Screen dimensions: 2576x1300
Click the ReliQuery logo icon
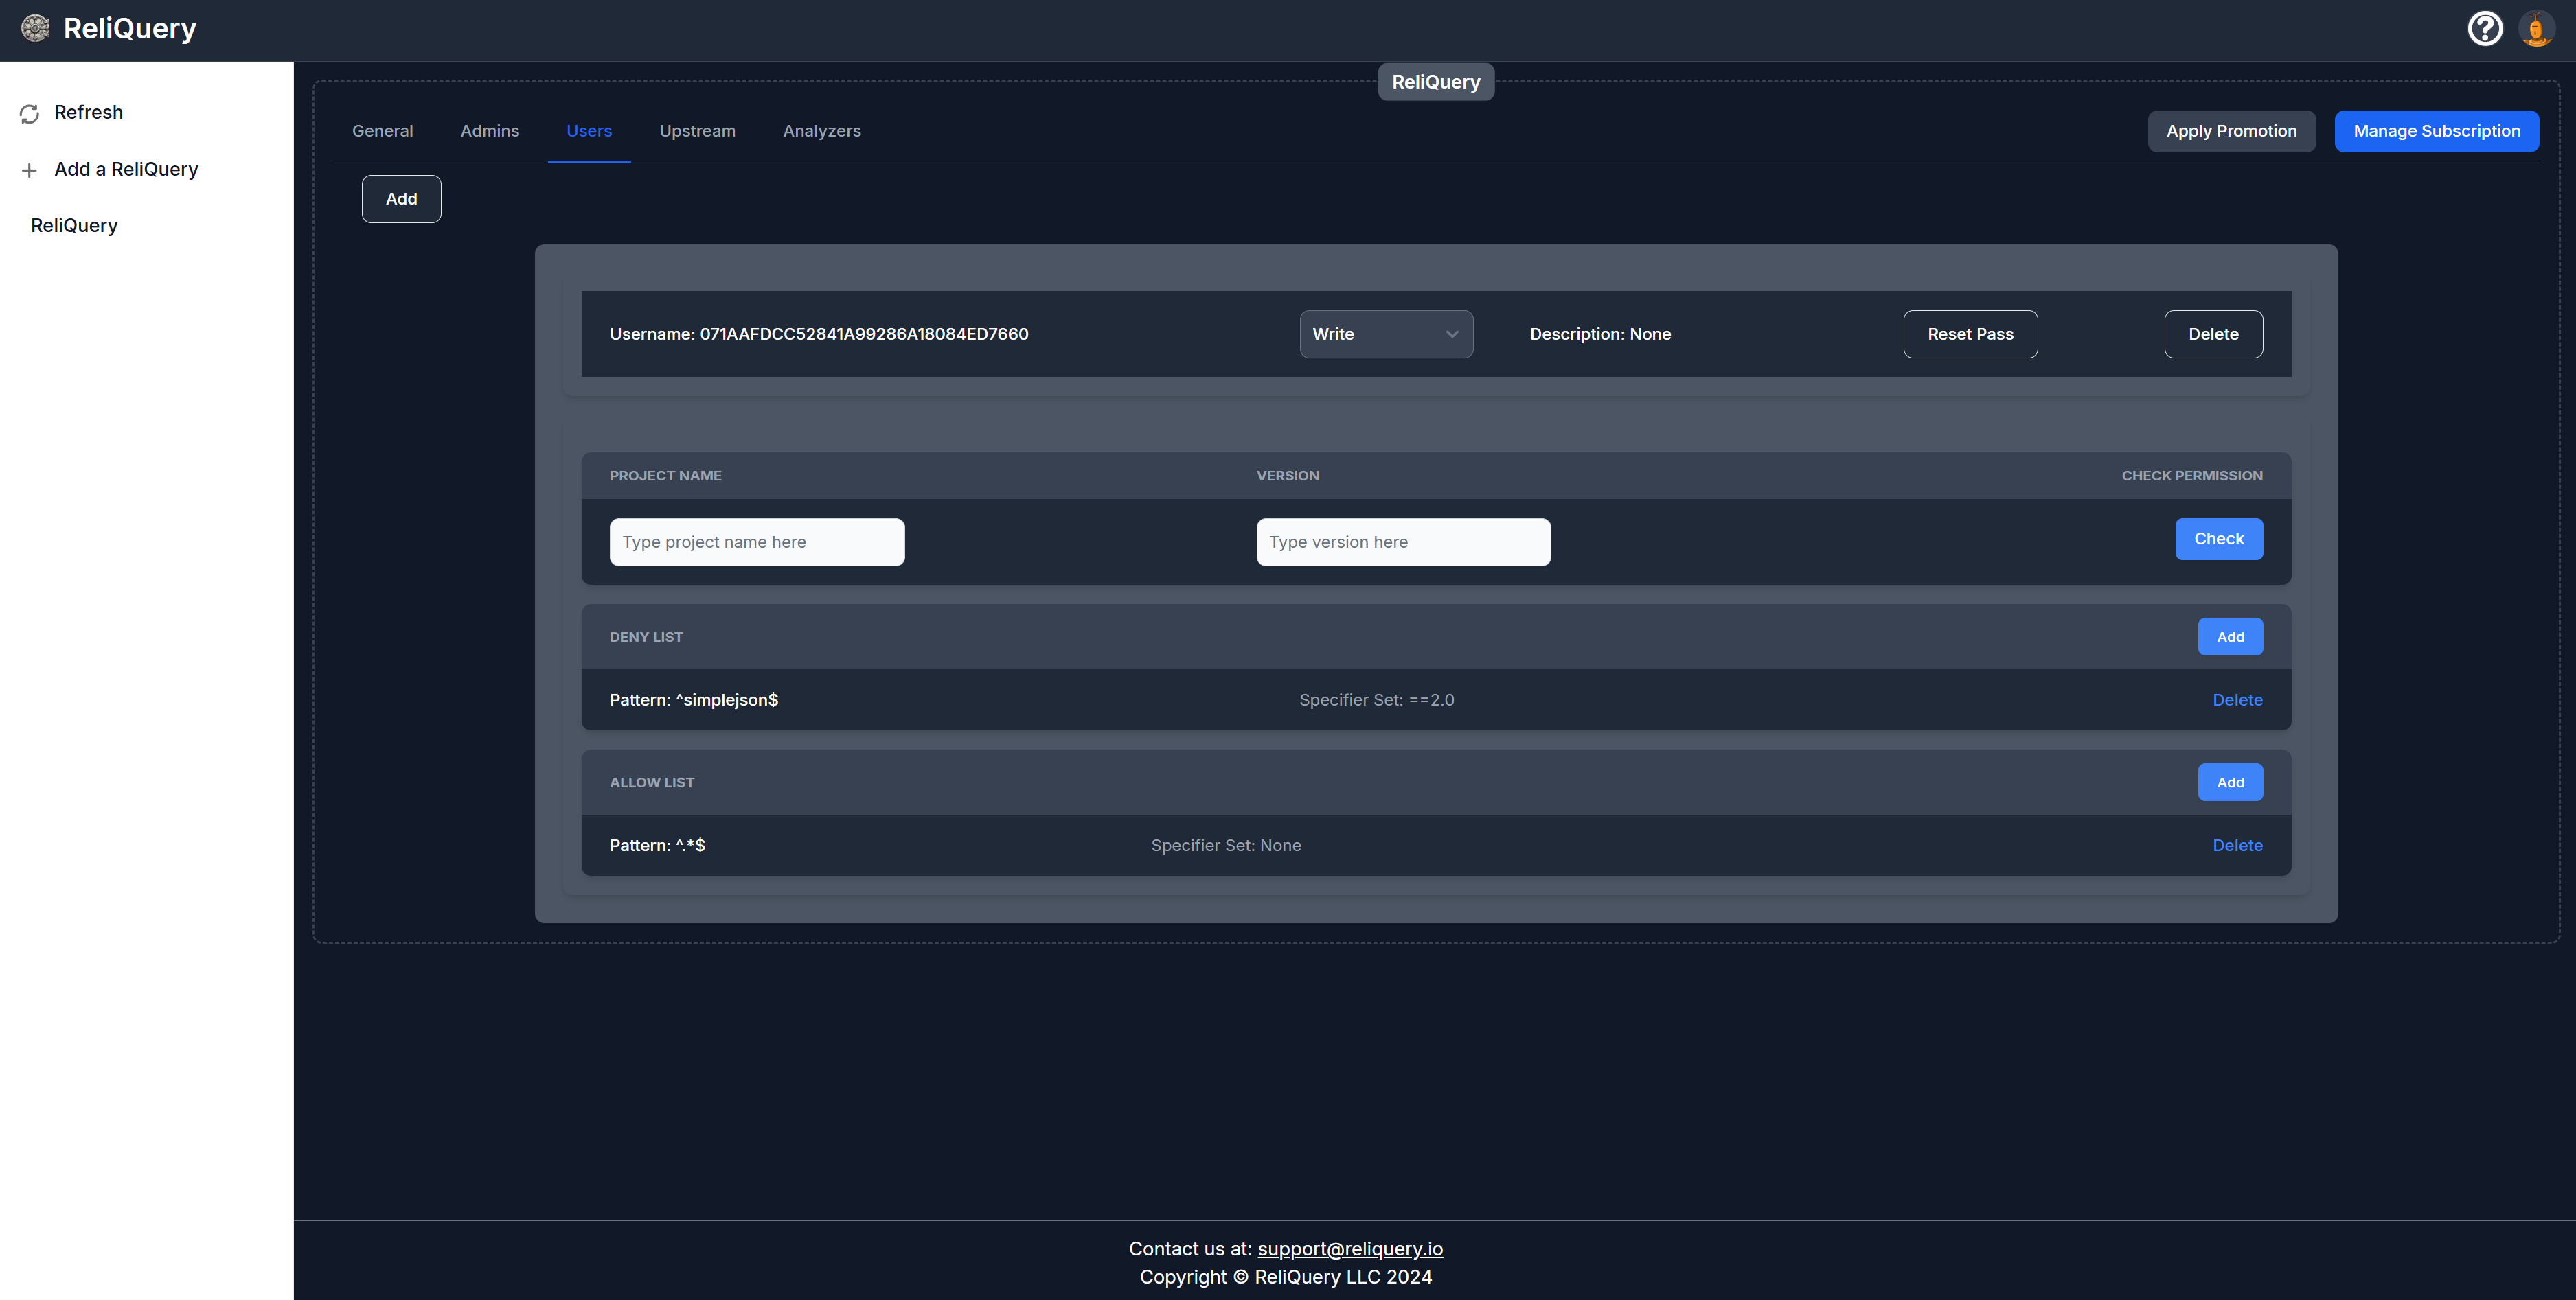pyautogui.click(x=35, y=29)
